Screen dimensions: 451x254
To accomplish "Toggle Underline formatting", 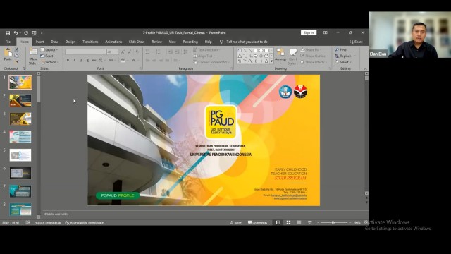I will (x=81, y=60).
